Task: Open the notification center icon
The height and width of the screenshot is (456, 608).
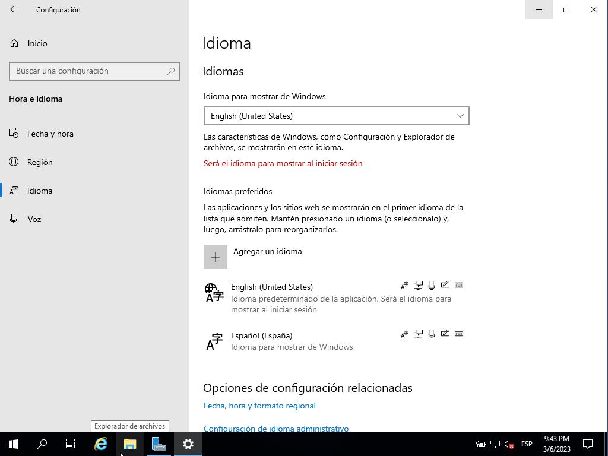Action: coord(588,444)
